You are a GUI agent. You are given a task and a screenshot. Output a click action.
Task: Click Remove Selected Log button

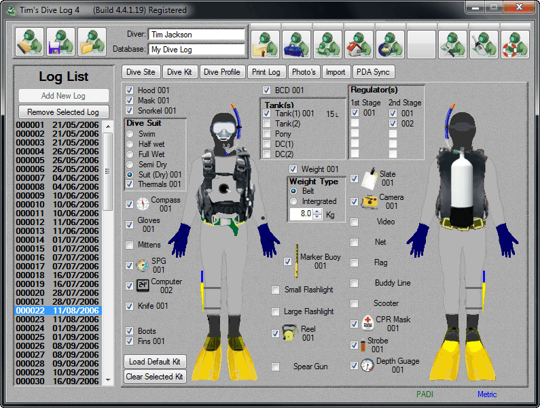click(64, 112)
